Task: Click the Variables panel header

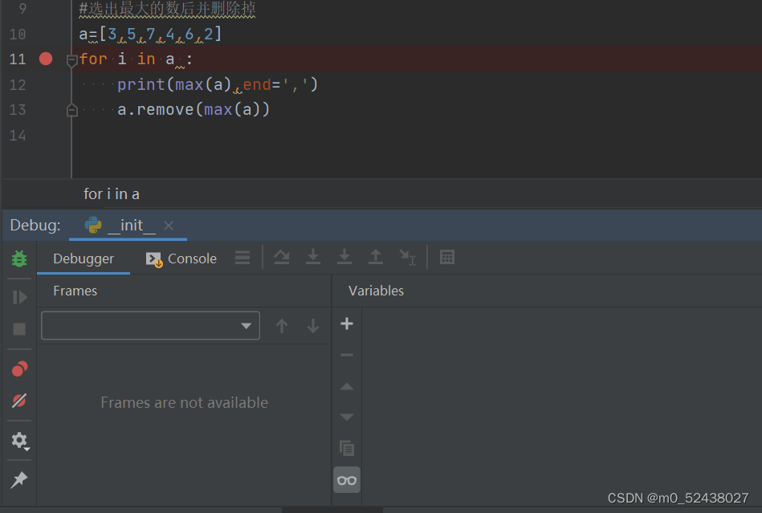Action: [376, 291]
